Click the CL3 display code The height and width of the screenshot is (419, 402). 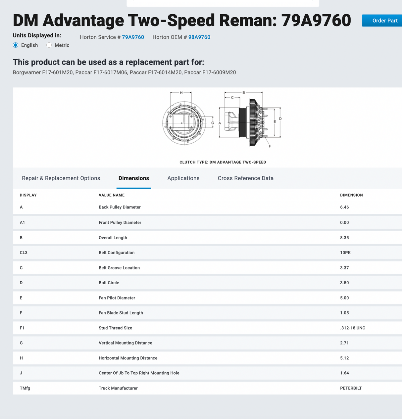[24, 253]
